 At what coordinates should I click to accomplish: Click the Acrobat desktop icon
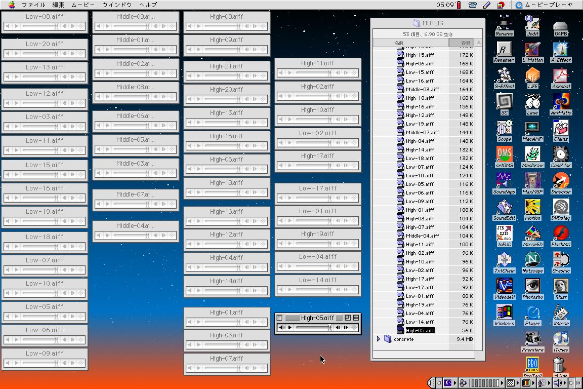click(560, 76)
